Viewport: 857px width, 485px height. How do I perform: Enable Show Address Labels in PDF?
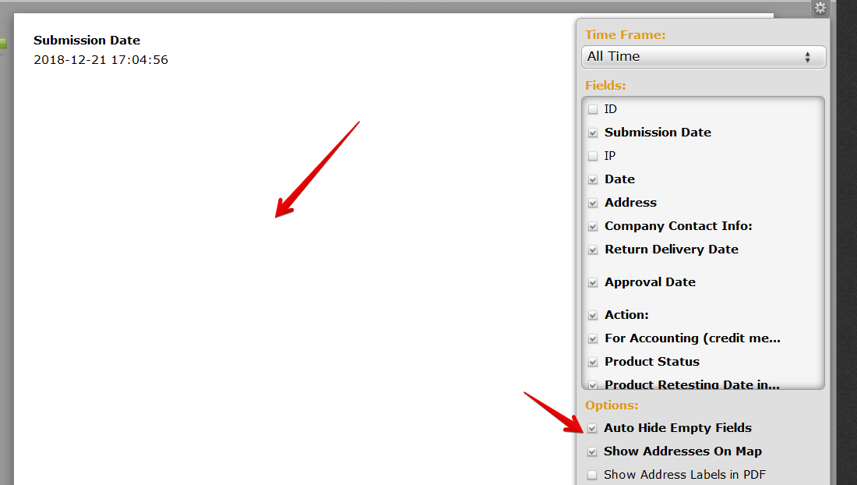click(x=592, y=475)
